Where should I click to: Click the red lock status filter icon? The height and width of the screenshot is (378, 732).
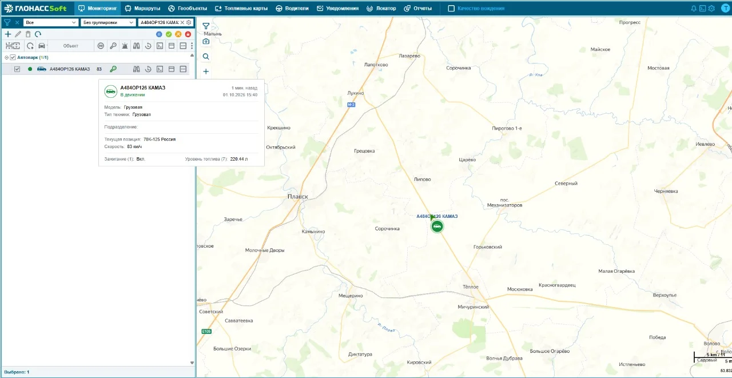(188, 34)
